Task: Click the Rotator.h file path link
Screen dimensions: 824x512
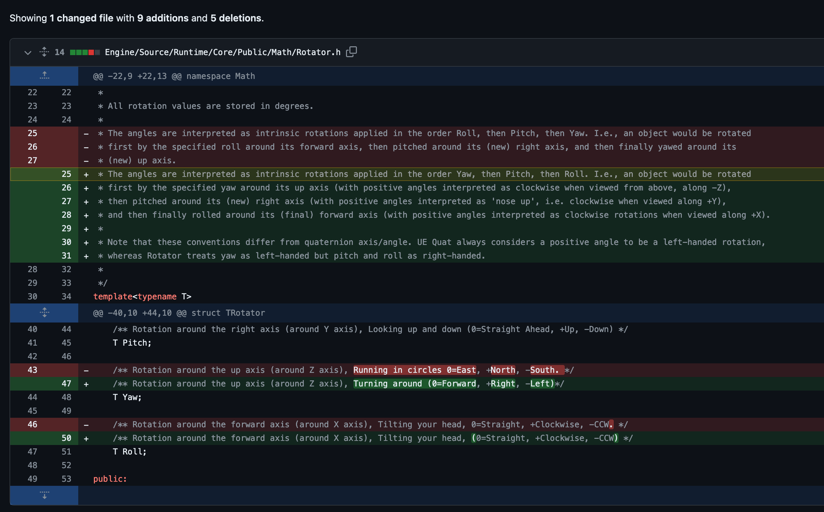Action: (x=223, y=52)
